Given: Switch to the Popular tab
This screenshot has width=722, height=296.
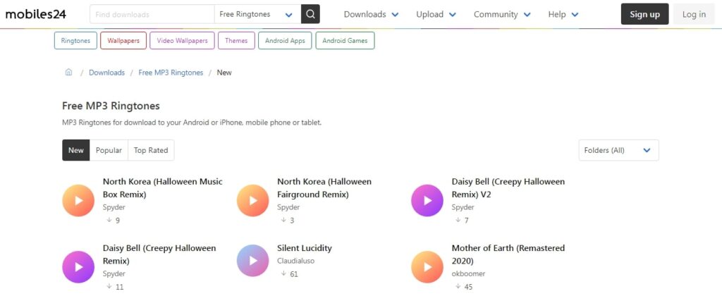Looking at the screenshot, I should [x=109, y=150].
